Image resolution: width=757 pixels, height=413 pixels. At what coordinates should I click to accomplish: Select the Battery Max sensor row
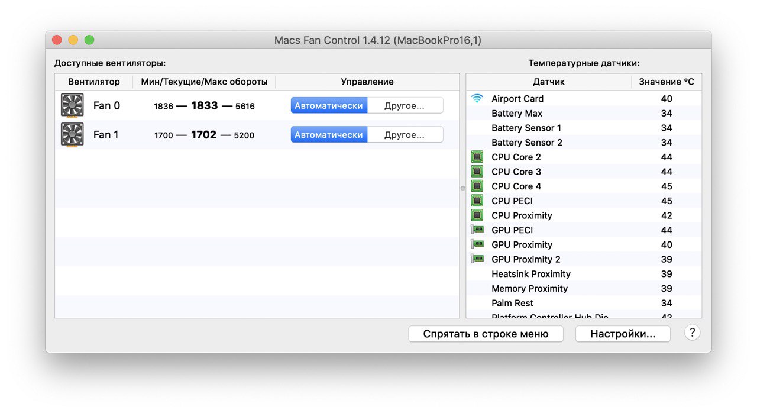coord(584,113)
